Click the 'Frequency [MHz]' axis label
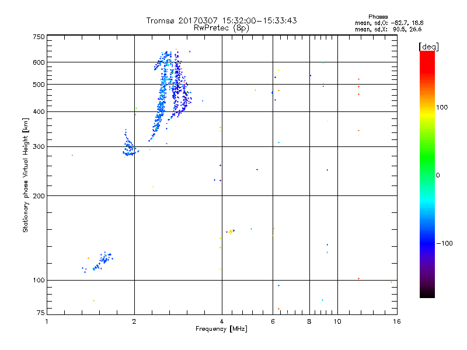The height and width of the screenshot is (350, 467). 221,329
